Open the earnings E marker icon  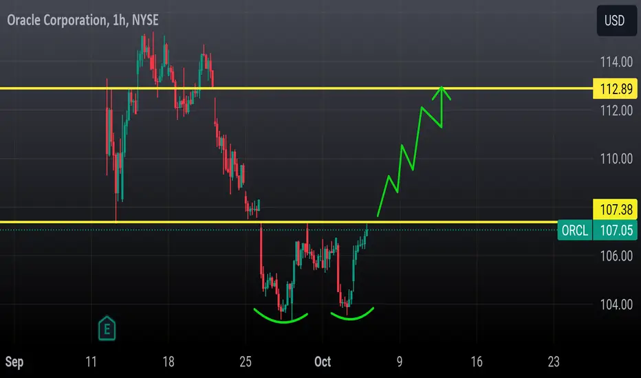tap(107, 329)
